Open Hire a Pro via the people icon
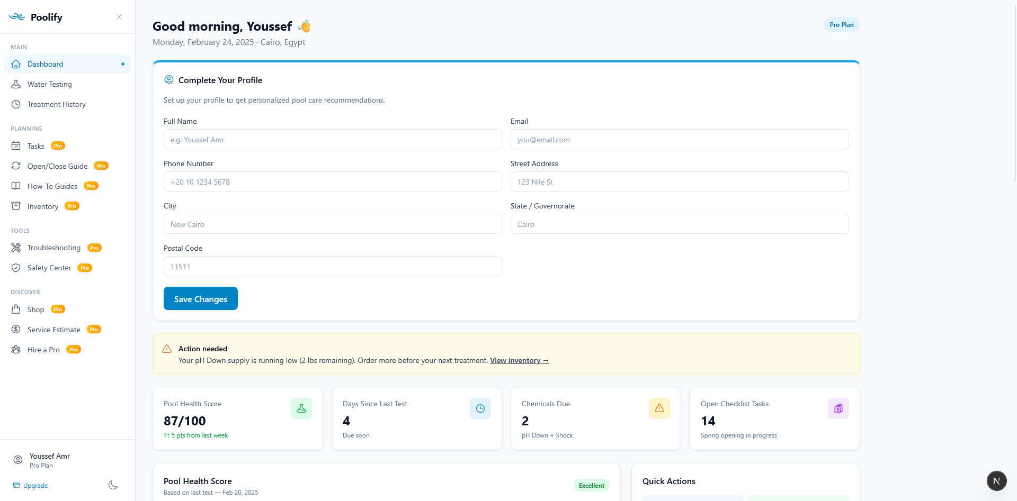The height and width of the screenshot is (501, 1017). coord(16,350)
